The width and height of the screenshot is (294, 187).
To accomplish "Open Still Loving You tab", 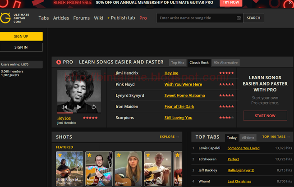I will coord(178,118).
